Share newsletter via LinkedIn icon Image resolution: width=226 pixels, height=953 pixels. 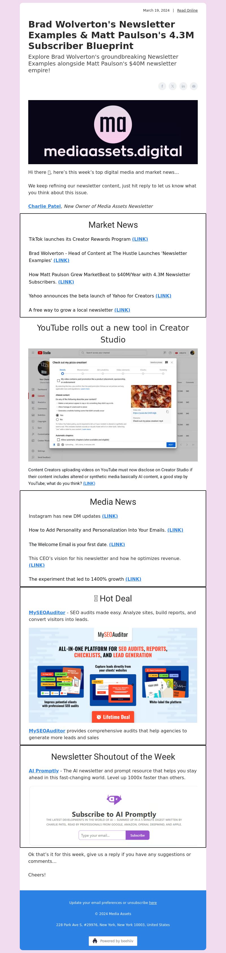183,86
